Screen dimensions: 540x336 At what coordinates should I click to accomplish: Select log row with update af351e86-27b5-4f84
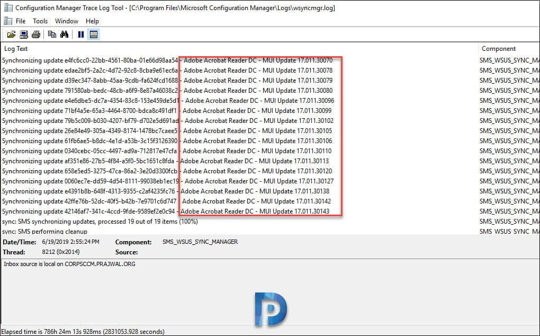pyautogui.click(x=270, y=161)
